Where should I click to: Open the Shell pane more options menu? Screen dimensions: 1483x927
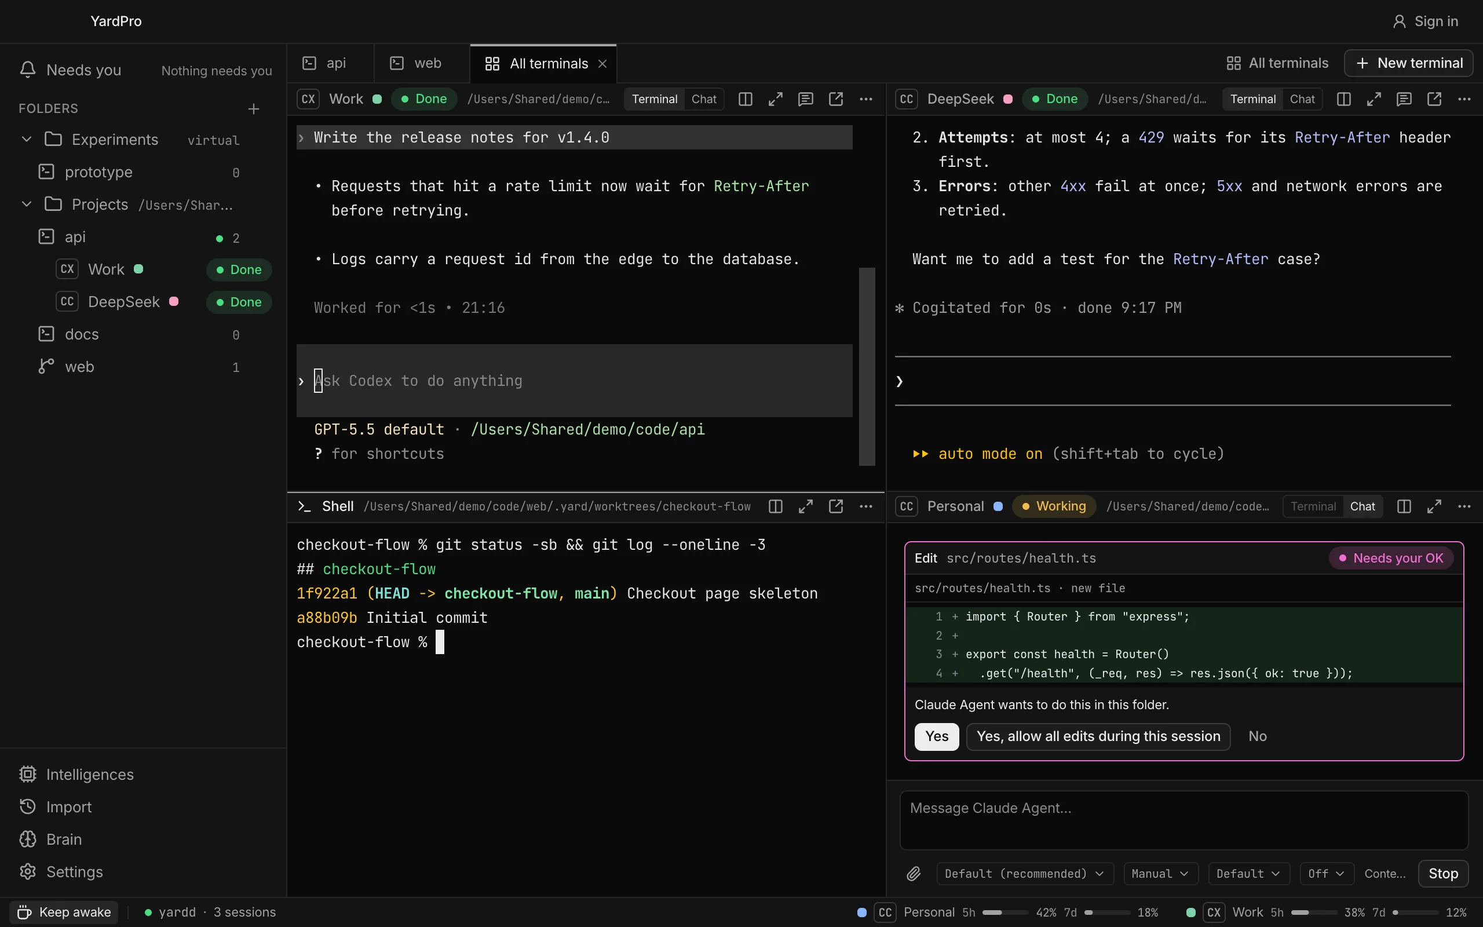coord(866,506)
